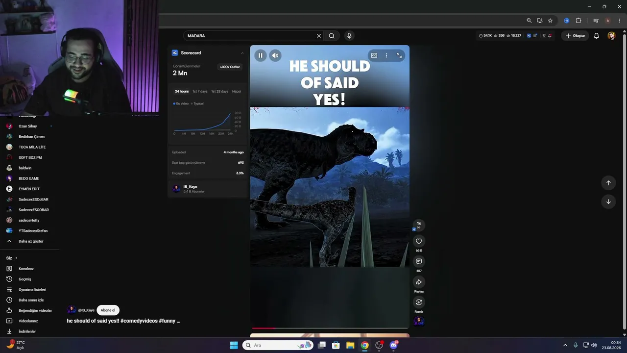Enter fullscreen for the Short
Viewport: 627px width, 353px height.
(x=399, y=55)
